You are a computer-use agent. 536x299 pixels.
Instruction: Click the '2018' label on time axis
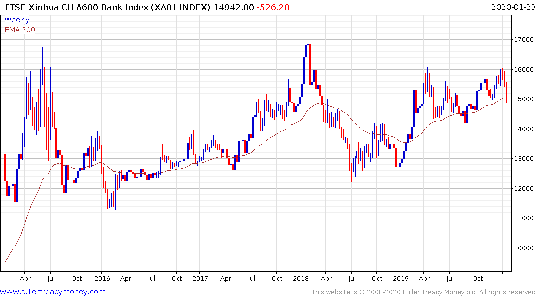coord(301,279)
